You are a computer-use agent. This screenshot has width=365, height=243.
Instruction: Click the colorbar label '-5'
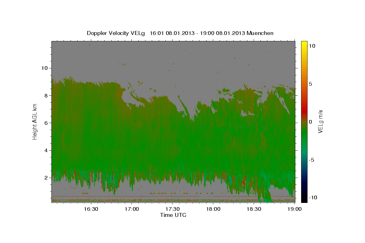(311, 159)
